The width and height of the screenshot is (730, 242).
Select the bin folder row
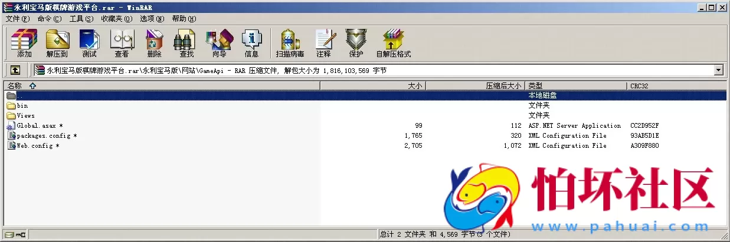pos(365,105)
